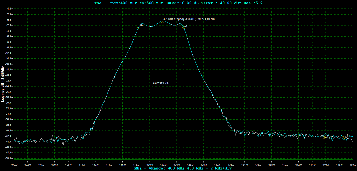The image size is (357, 171).
Task: Click the yellow dotted bandwidth span line
Action: tap(161, 85)
